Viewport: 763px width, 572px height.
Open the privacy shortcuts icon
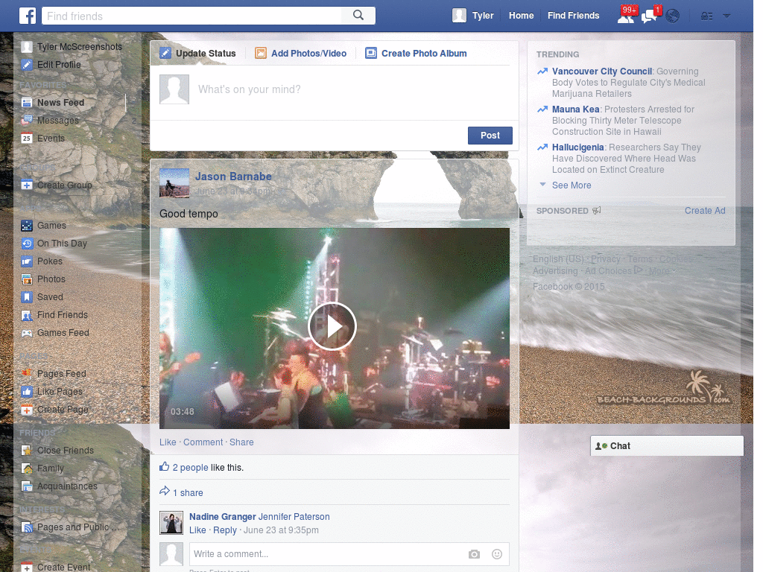[706, 16]
